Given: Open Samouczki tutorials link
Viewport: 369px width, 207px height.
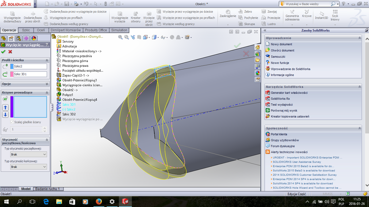Looking at the screenshot, I should tap(278, 57).
